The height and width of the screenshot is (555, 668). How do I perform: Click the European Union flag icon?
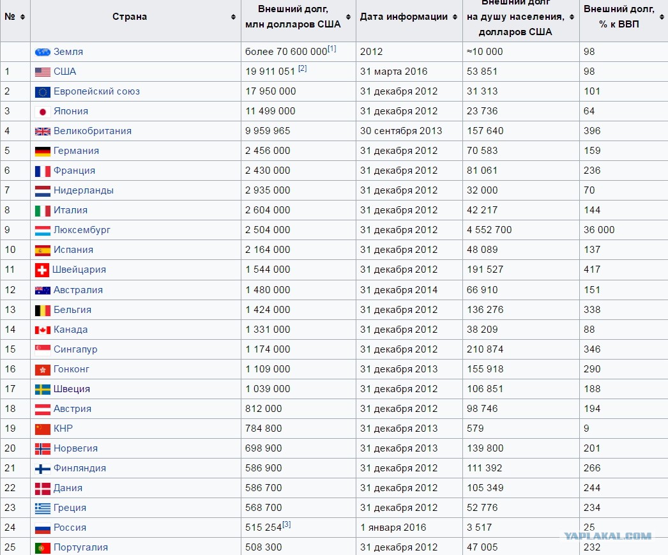43,91
